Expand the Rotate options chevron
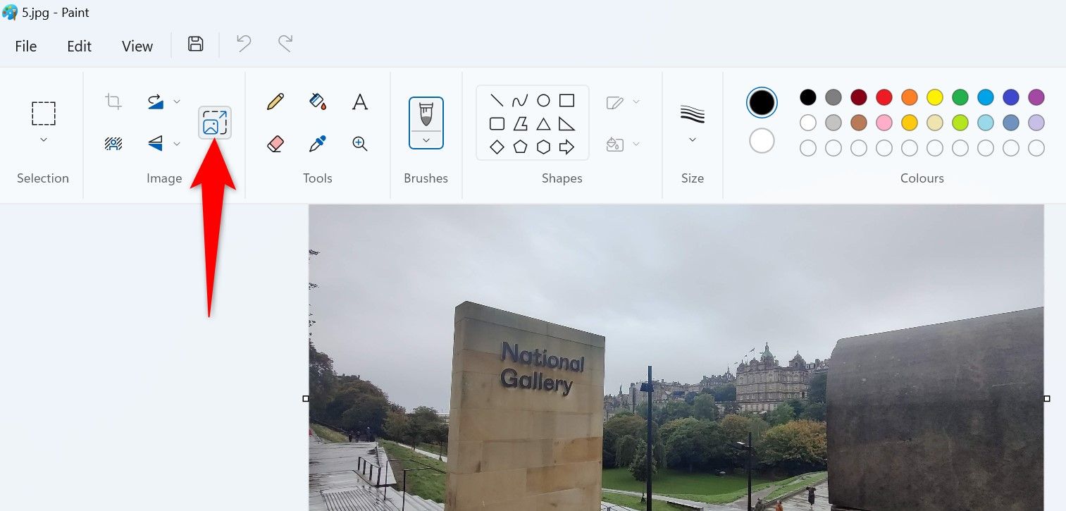 177,101
